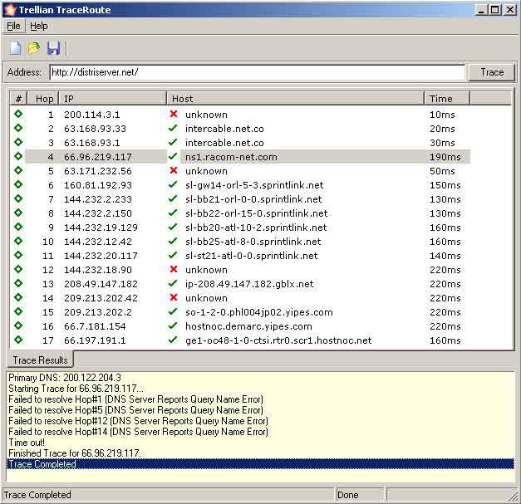Image resolution: width=521 pixels, height=504 pixels.
Task: Select IP cell 144.232.2.233
Action: 98,199
